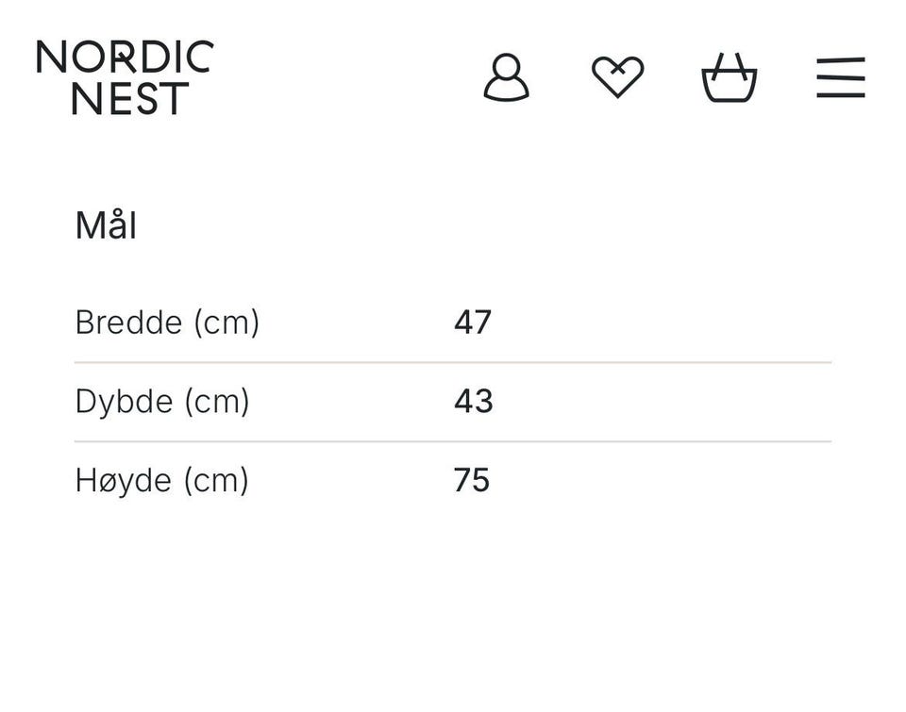The width and height of the screenshot is (906, 712).
Task: Click the width value 47
Action: (473, 323)
